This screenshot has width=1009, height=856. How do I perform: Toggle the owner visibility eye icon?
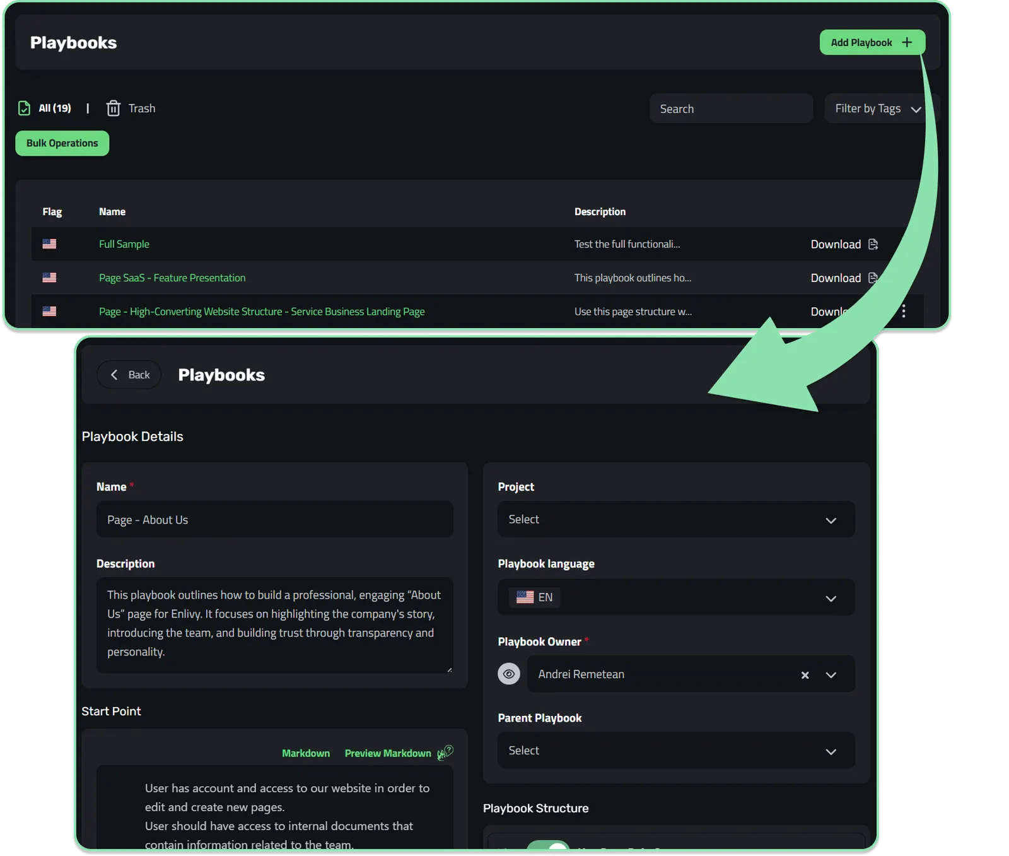coord(509,674)
